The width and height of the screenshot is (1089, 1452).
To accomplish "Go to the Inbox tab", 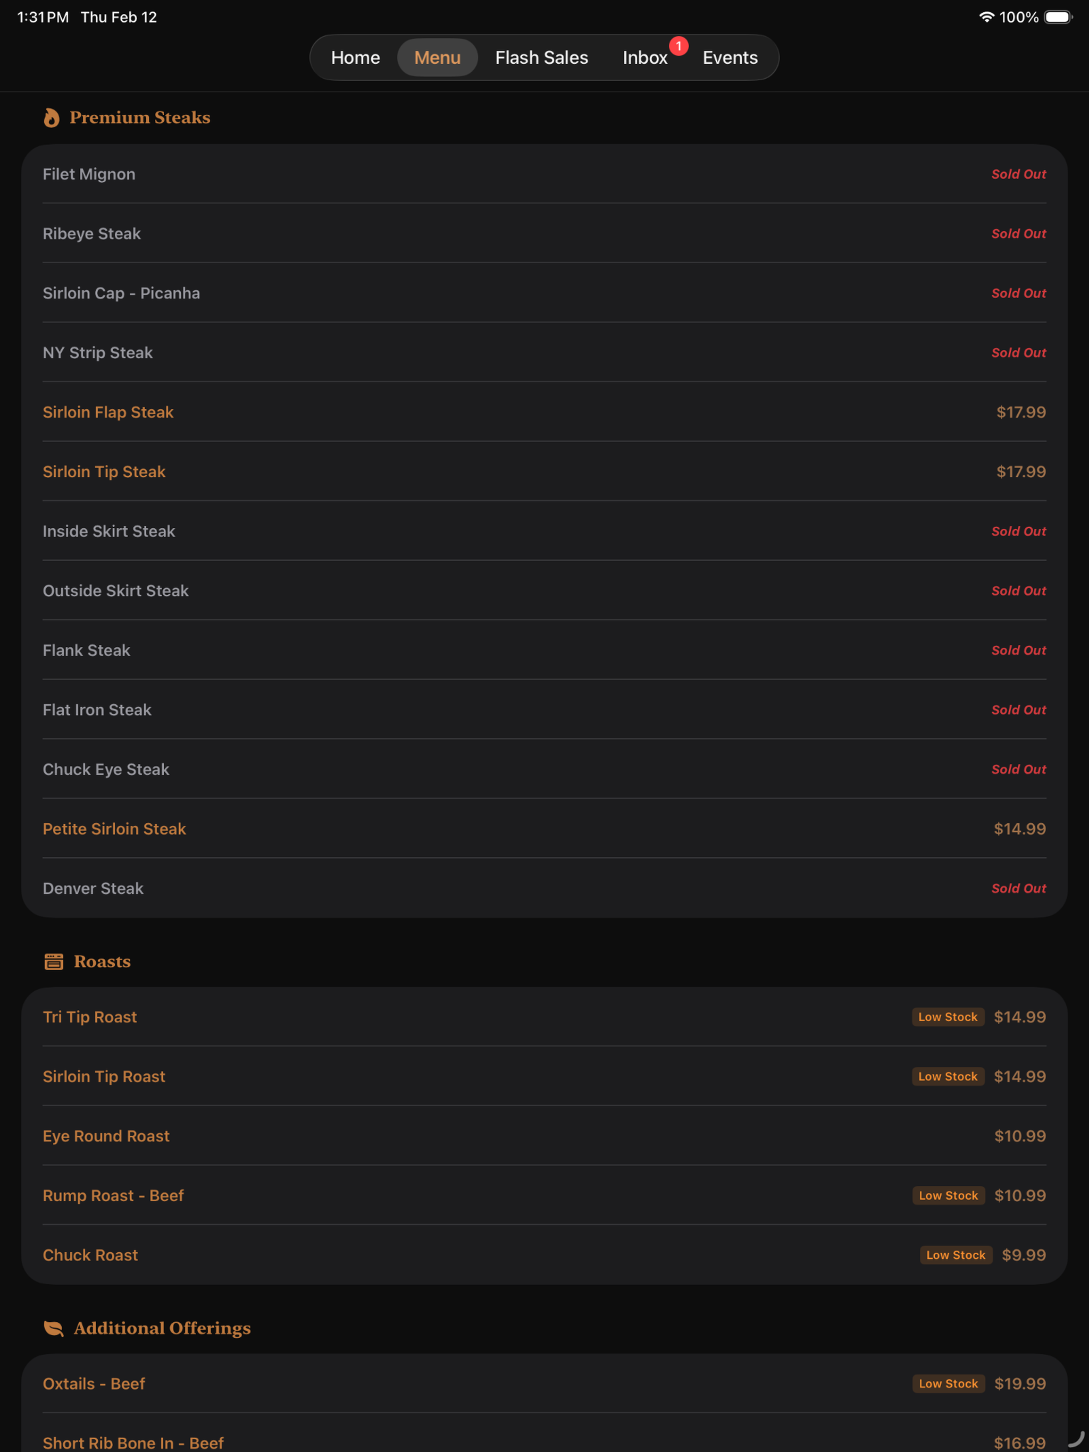I will (645, 58).
